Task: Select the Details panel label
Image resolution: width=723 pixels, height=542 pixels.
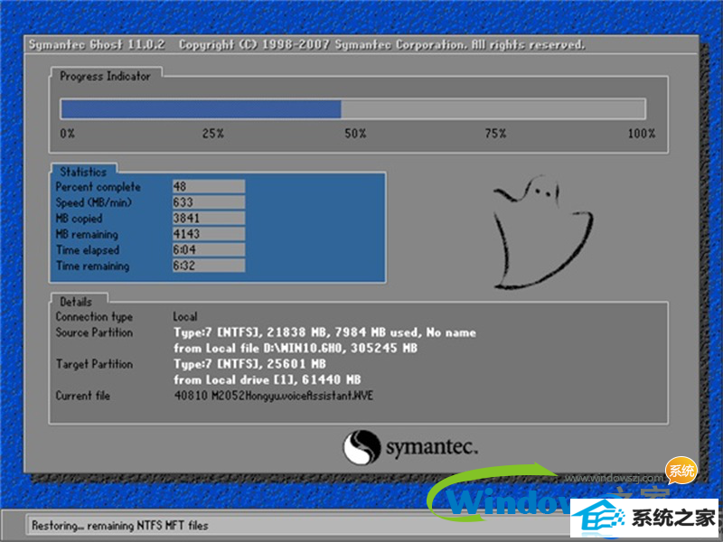Action: coord(76,302)
